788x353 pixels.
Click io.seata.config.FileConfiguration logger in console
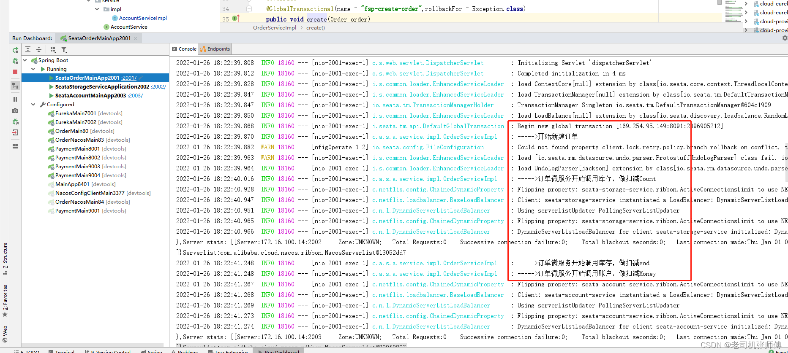[x=428, y=147]
